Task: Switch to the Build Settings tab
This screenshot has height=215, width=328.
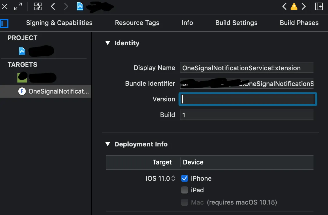Action: [236, 23]
